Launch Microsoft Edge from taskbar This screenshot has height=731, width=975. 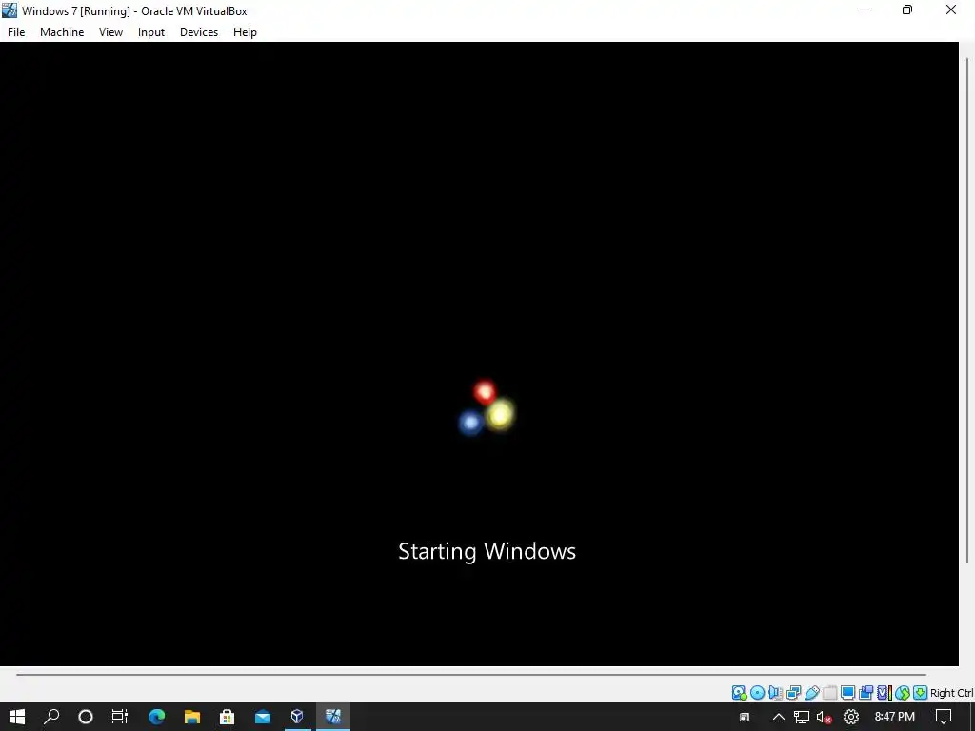(157, 717)
